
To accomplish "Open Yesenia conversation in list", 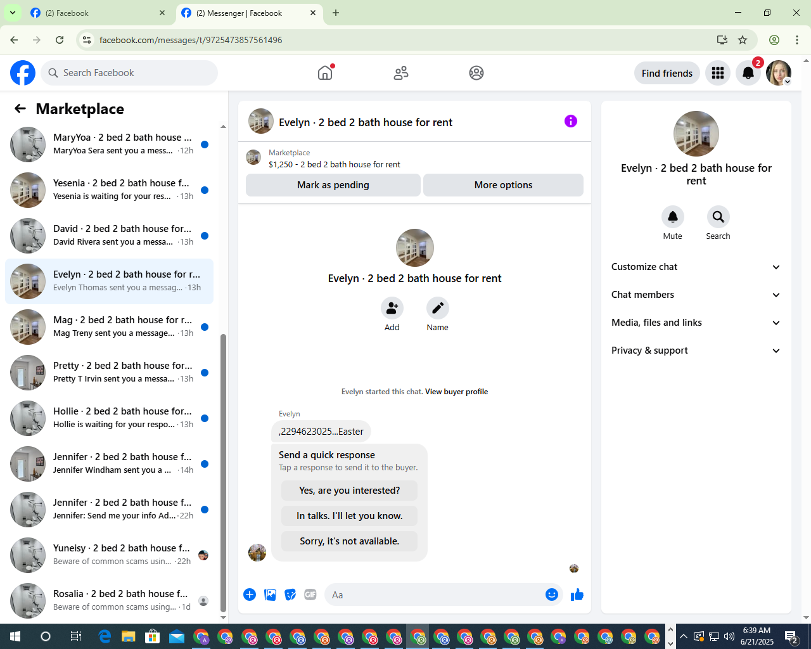I will [110, 190].
